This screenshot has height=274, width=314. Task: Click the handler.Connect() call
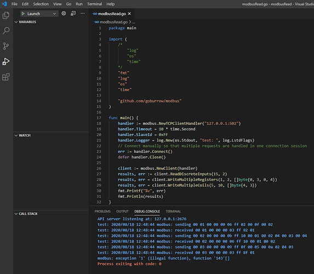tap(153, 151)
